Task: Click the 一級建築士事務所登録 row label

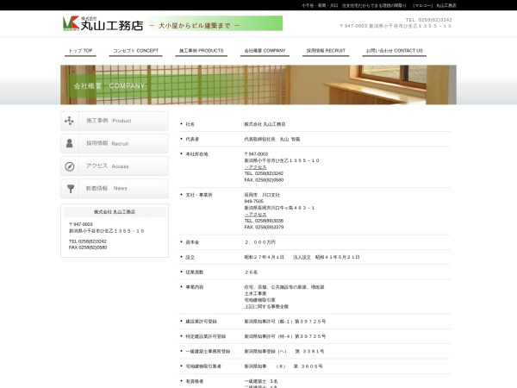Action: click(x=208, y=352)
